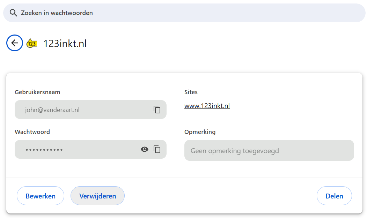Click the password details card background
The height and width of the screenshot is (218, 367).
[x=183, y=171]
